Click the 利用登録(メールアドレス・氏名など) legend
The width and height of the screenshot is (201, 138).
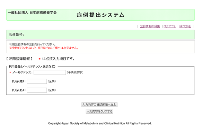(x=32, y=67)
